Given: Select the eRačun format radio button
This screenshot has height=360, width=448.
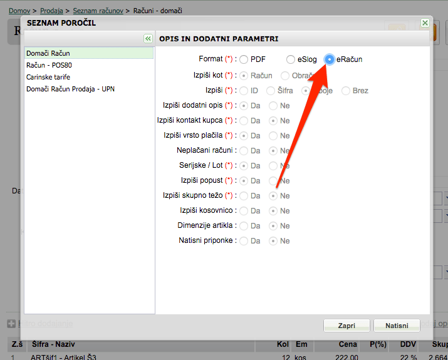Looking at the screenshot, I should point(330,59).
